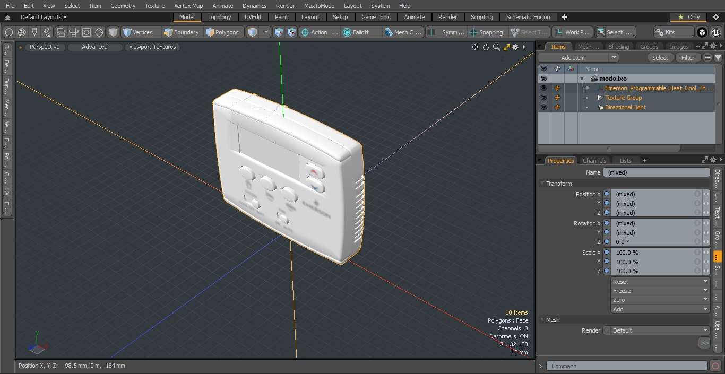This screenshot has width=725, height=374.
Task: Open the Work Plane menu
Action: pos(572,32)
